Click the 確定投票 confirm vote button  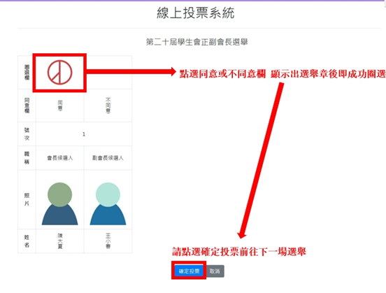click(189, 271)
